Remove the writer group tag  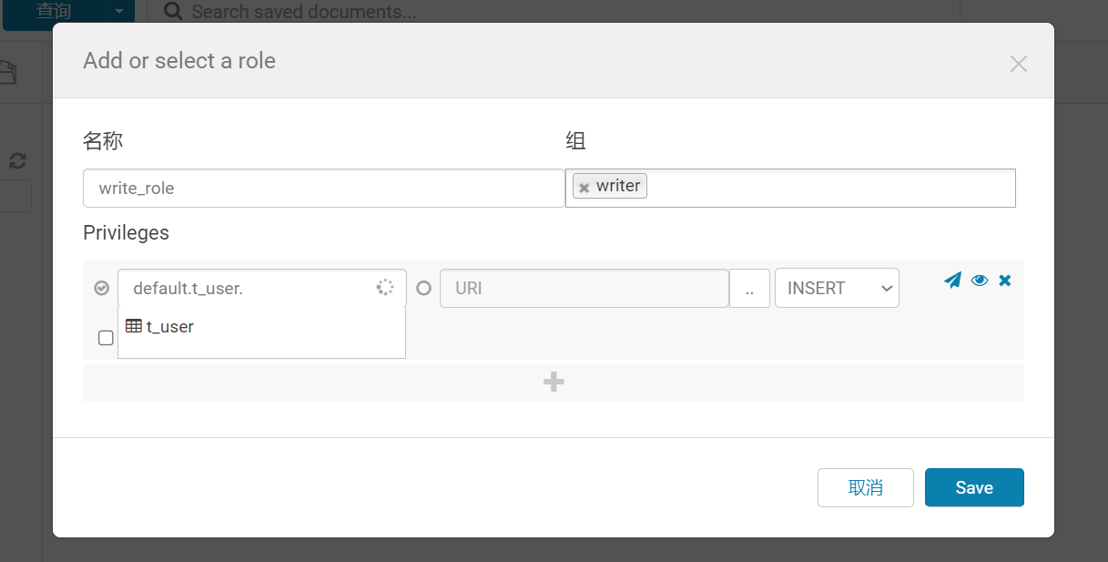[584, 187]
